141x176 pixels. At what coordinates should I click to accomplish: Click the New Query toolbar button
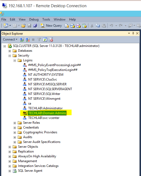[x=51, y=26]
